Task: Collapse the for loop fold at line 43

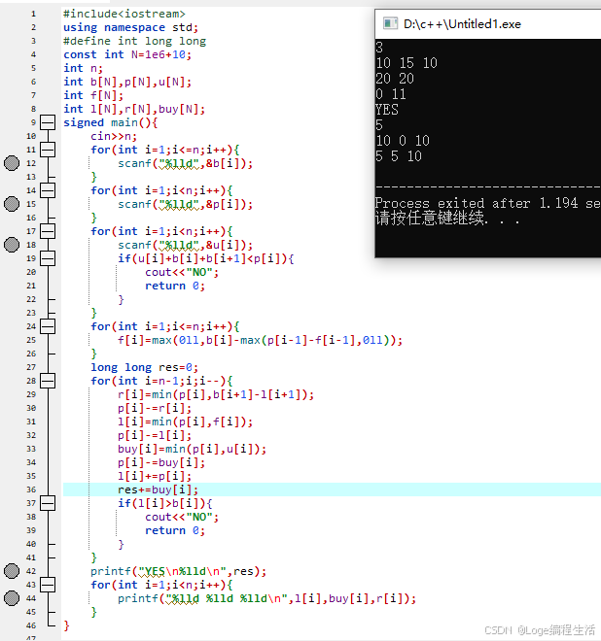Action: [48, 585]
